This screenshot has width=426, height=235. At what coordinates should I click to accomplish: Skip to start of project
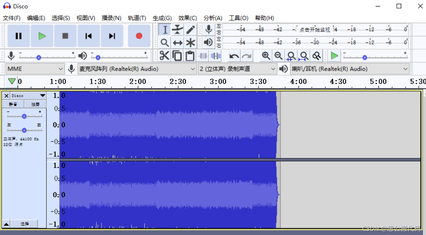tap(89, 36)
